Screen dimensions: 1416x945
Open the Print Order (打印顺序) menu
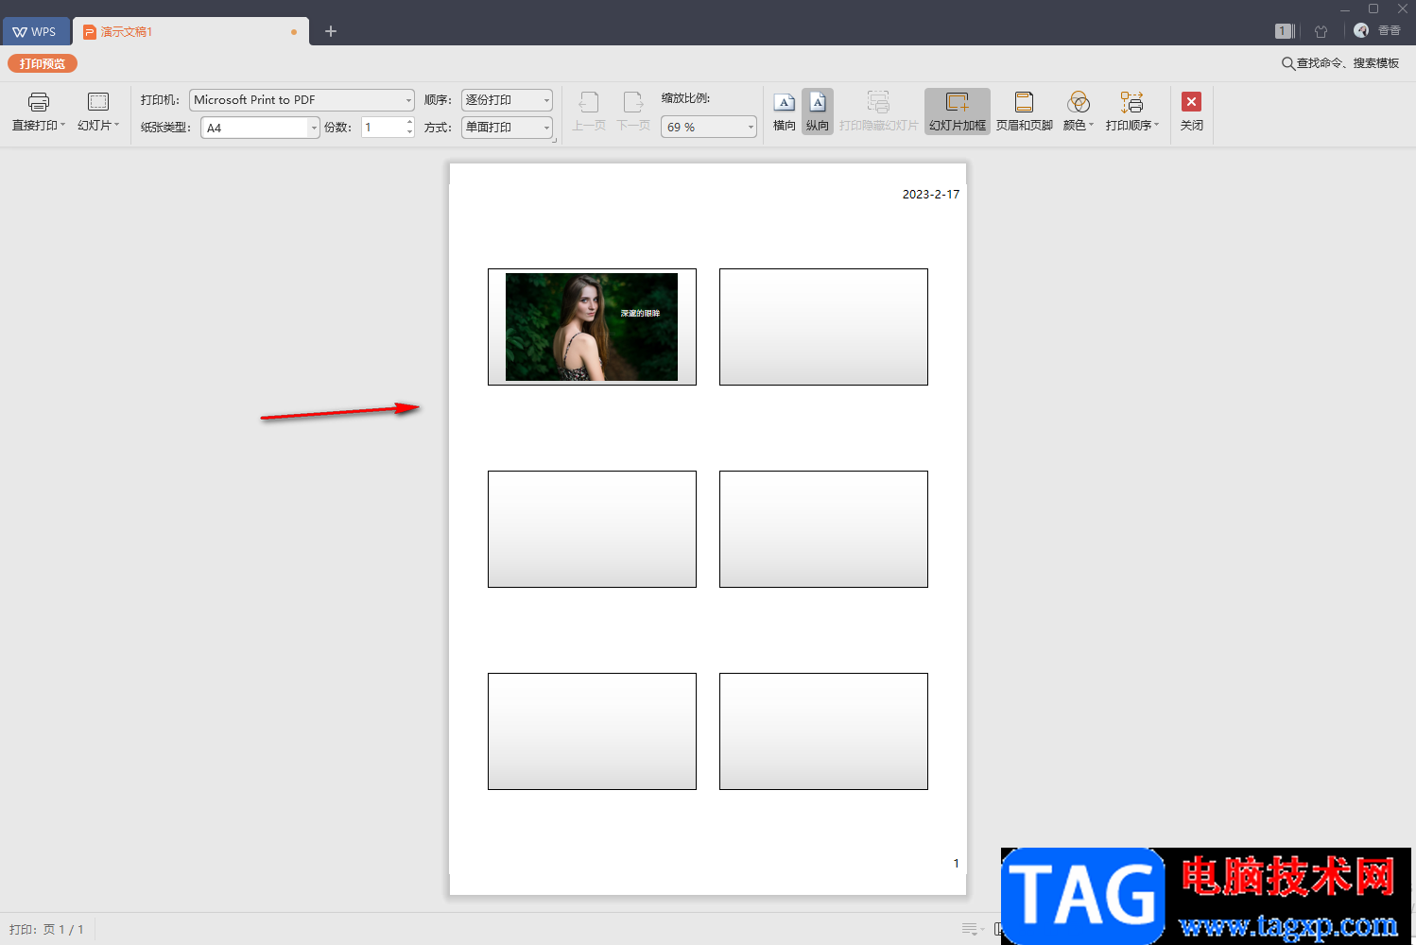click(x=1132, y=112)
